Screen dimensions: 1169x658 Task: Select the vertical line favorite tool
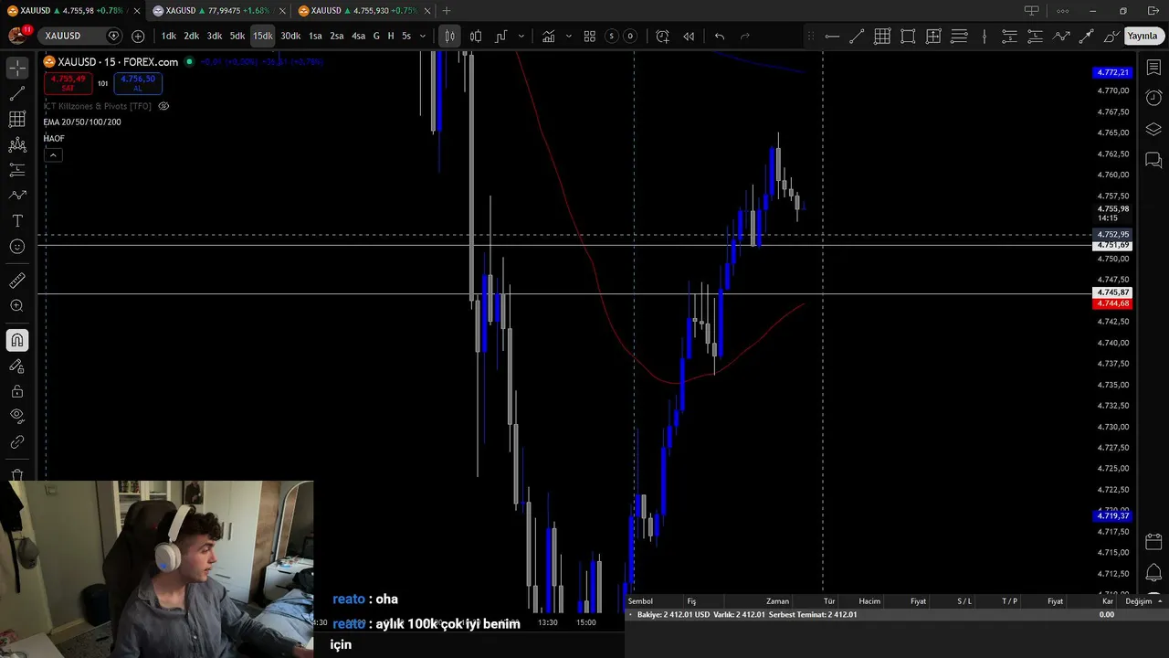click(x=985, y=37)
